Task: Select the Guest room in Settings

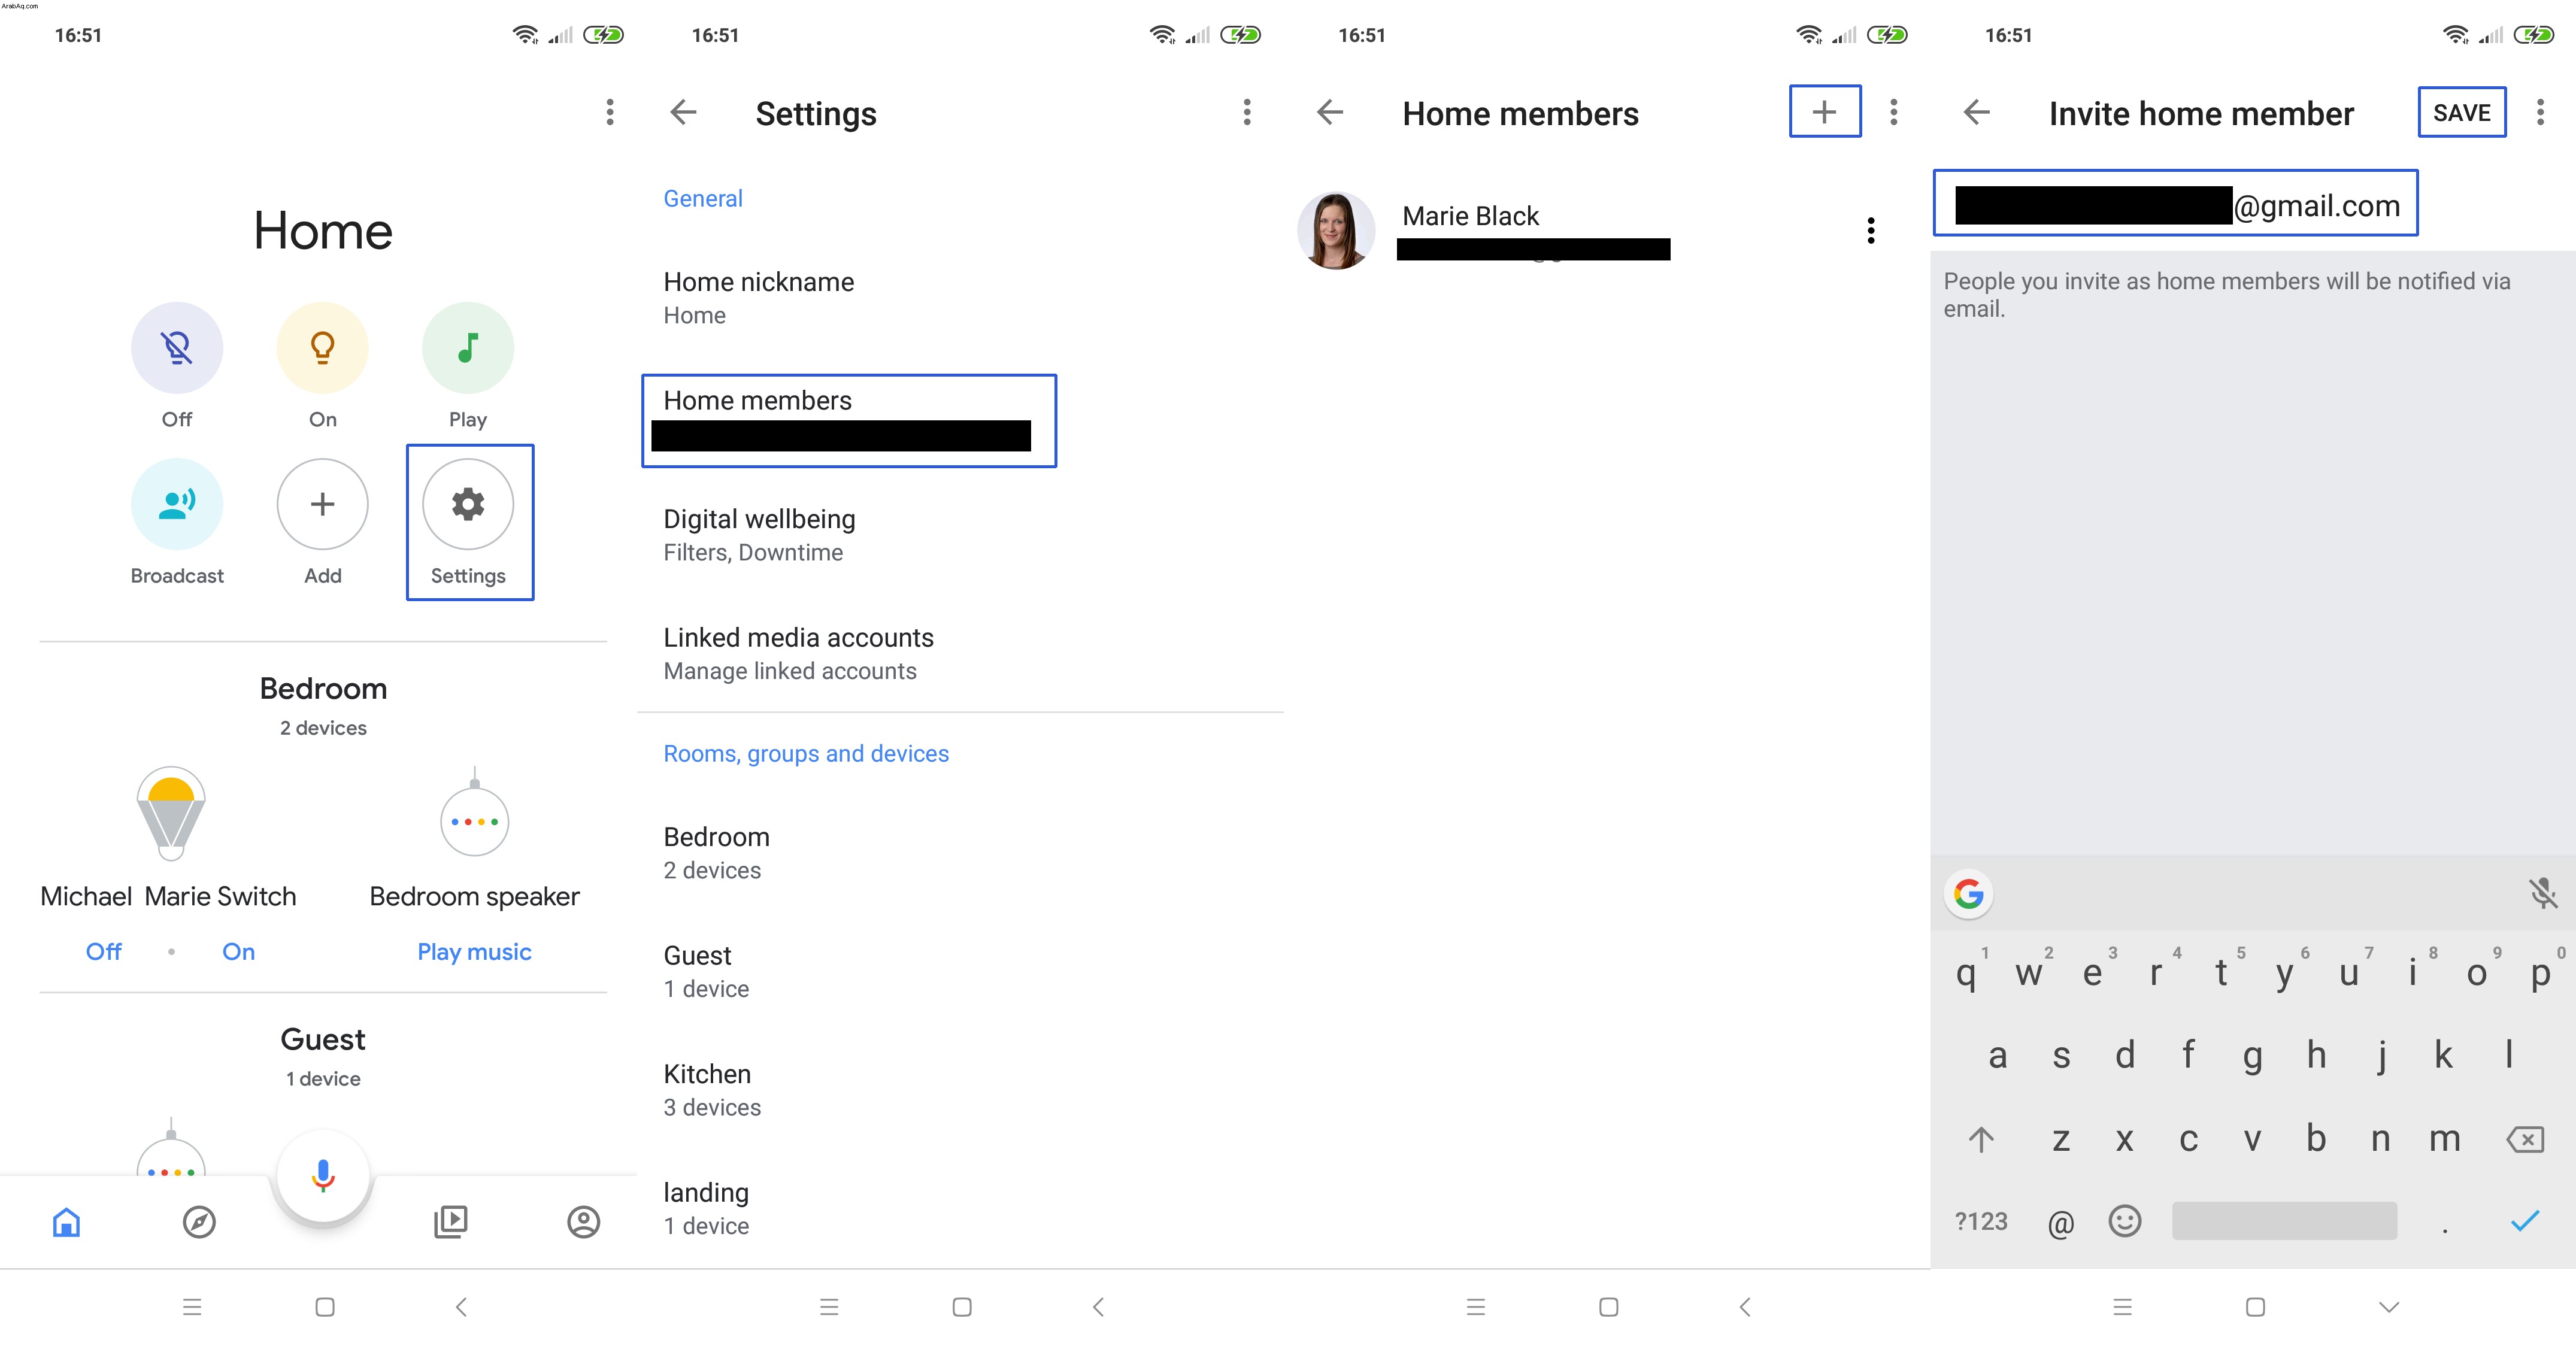Action: pyautogui.click(x=960, y=971)
